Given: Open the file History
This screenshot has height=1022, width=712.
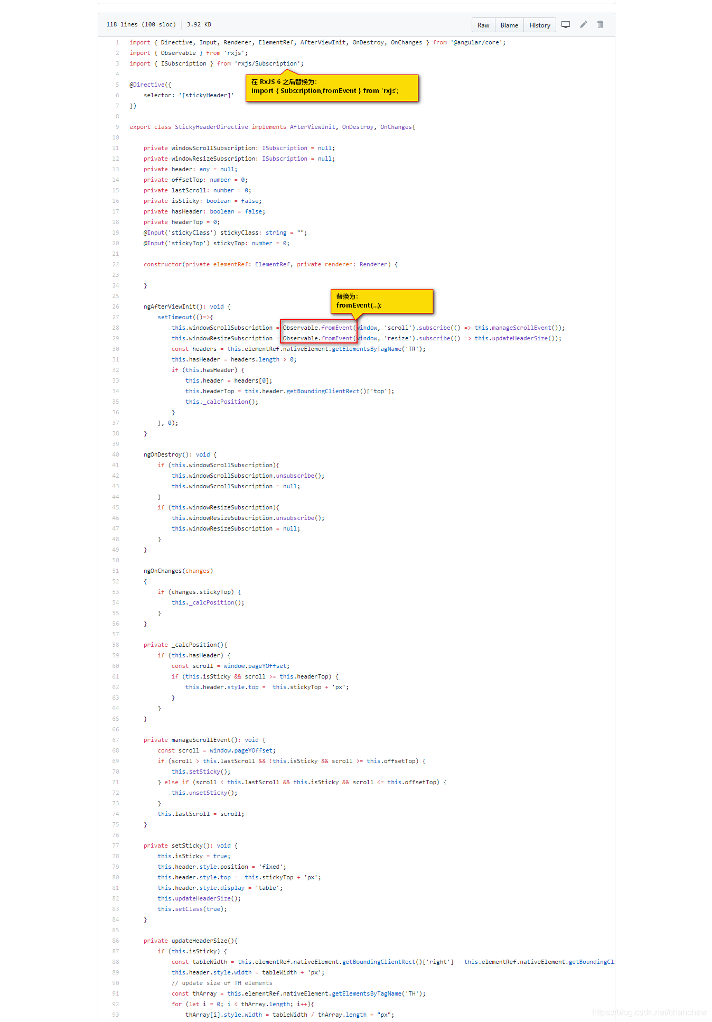Looking at the screenshot, I should pyautogui.click(x=540, y=25).
